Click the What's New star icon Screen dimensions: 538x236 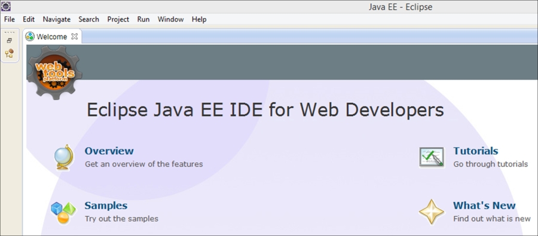pyautogui.click(x=432, y=212)
